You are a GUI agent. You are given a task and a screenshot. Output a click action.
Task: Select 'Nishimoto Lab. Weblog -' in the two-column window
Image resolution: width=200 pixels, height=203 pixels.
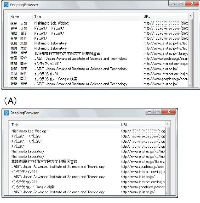(x=30, y=131)
